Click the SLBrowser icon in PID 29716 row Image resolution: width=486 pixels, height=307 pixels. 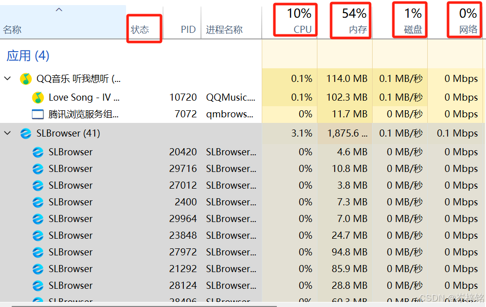pos(38,169)
